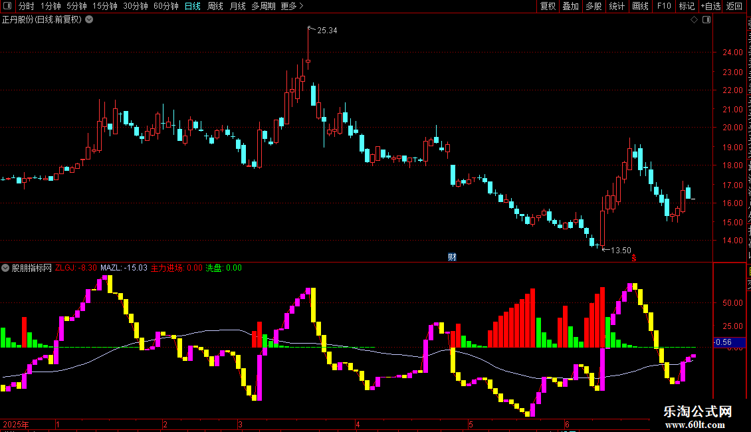Click the 16.00 price axis label
The width and height of the screenshot is (751, 432).
[733, 203]
